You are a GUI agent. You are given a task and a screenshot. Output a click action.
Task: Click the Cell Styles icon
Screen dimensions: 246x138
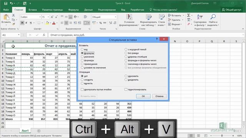pyautogui.click(x=161, y=17)
